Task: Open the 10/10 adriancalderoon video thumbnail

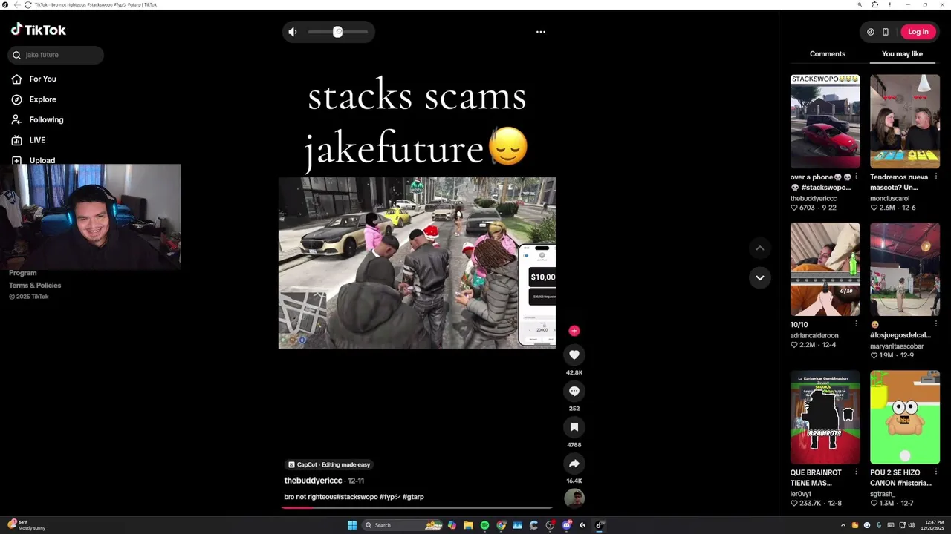Action: tap(825, 269)
